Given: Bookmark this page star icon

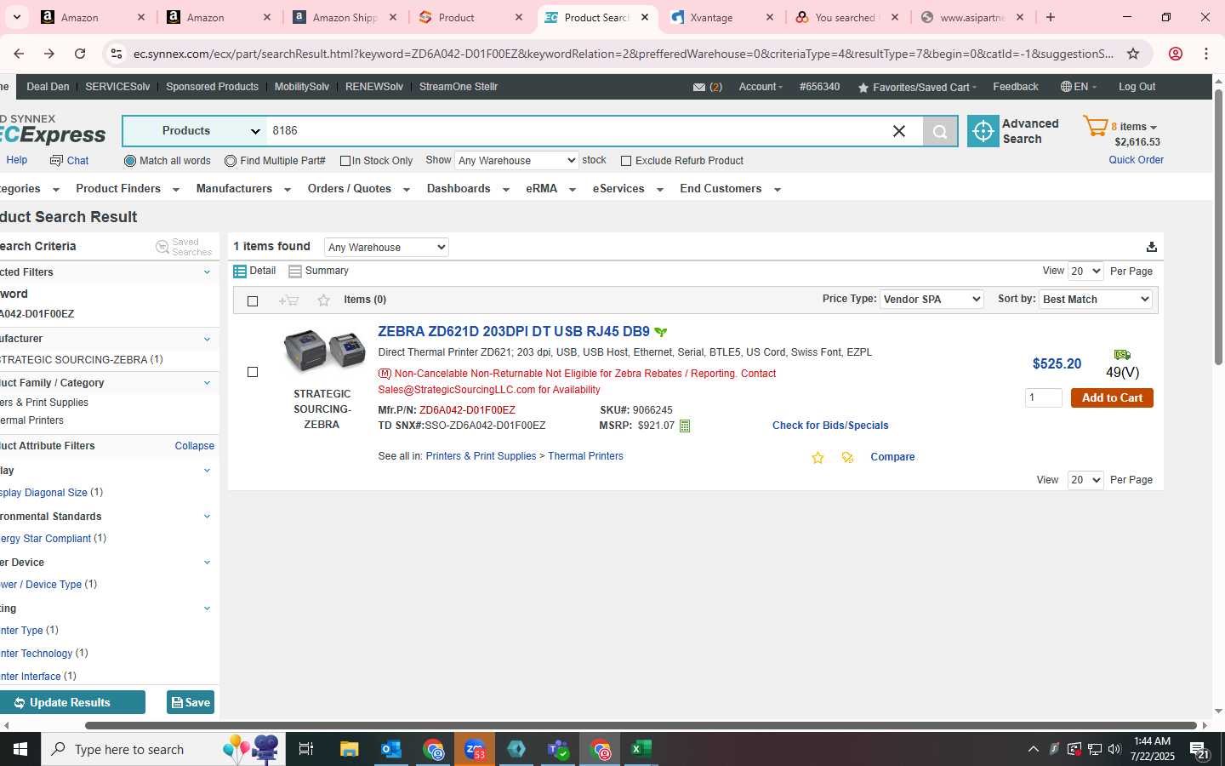Looking at the screenshot, I should pos(1133,54).
